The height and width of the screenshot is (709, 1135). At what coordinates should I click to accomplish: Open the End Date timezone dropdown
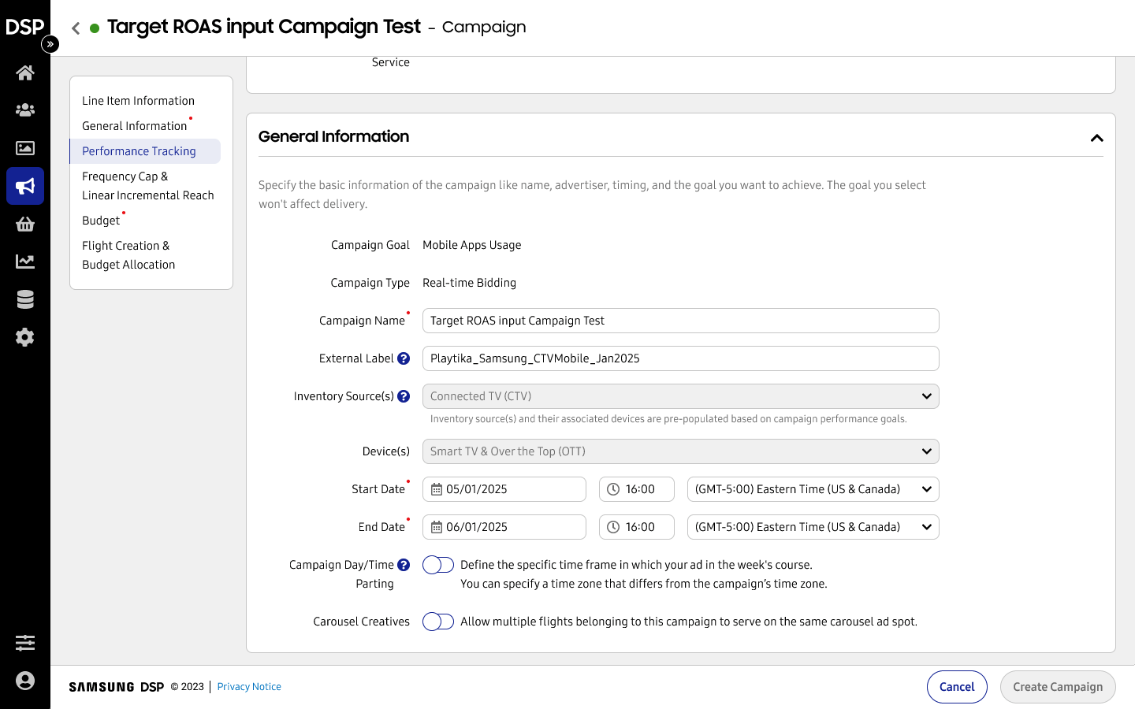point(813,527)
